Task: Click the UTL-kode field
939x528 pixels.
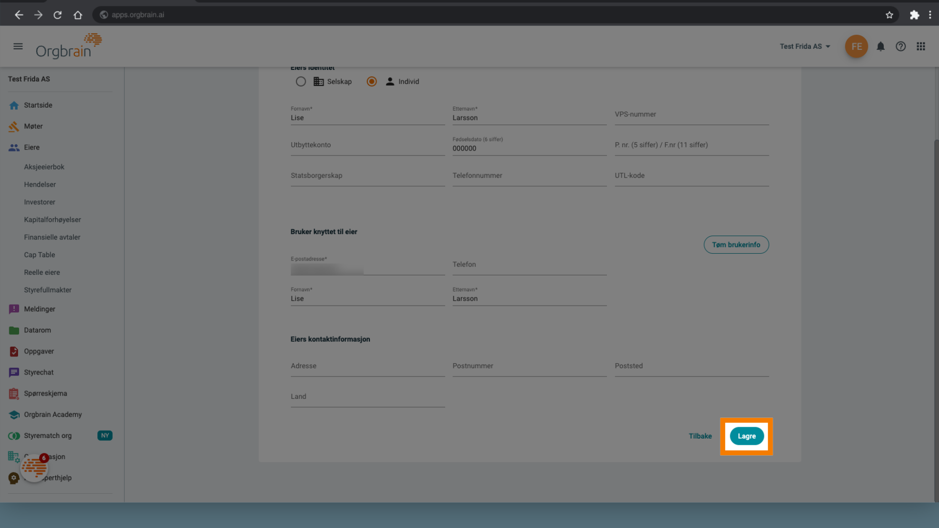Action: (x=692, y=176)
